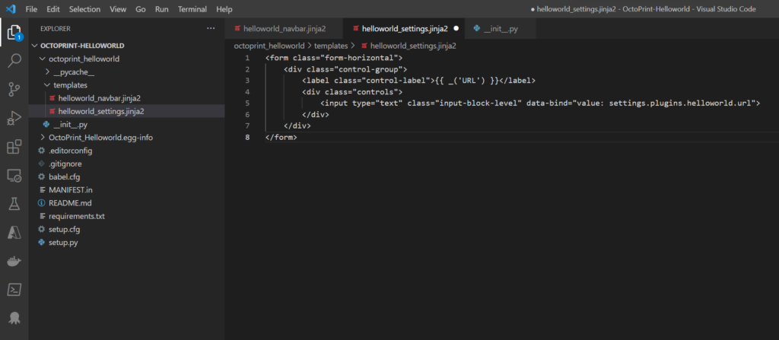Expand the OctoPrint_Helloworld.egg-info folder
Screen dimensions: 779x340
[x=42, y=137]
